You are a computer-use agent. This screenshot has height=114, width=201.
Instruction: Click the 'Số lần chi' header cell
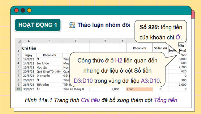(x=160, y=48)
